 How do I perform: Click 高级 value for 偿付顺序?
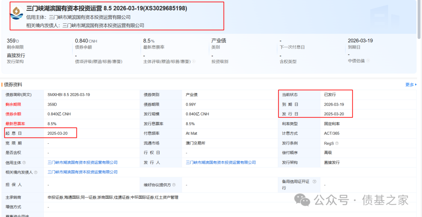point(328,153)
